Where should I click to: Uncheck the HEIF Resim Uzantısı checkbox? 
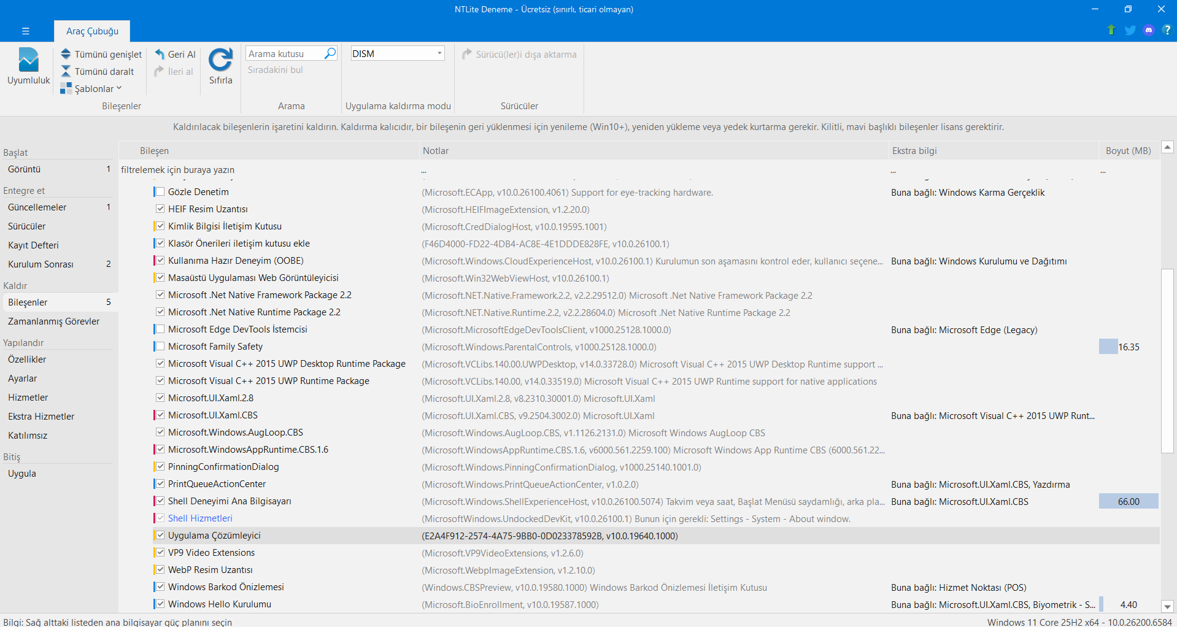coord(160,209)
